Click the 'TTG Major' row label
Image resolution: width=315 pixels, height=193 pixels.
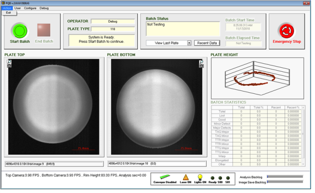[222, 148]
